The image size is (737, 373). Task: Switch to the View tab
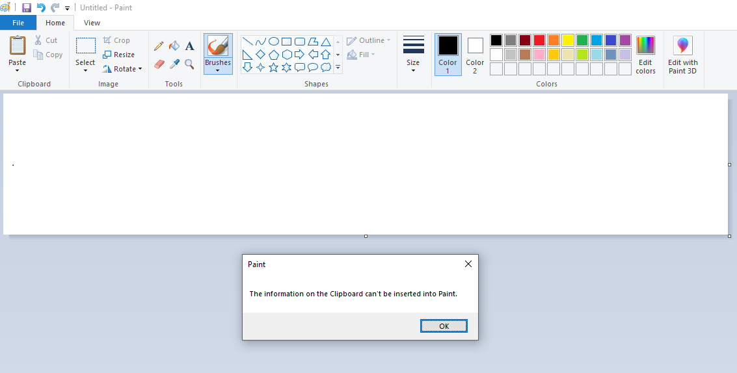pos(92,23)
